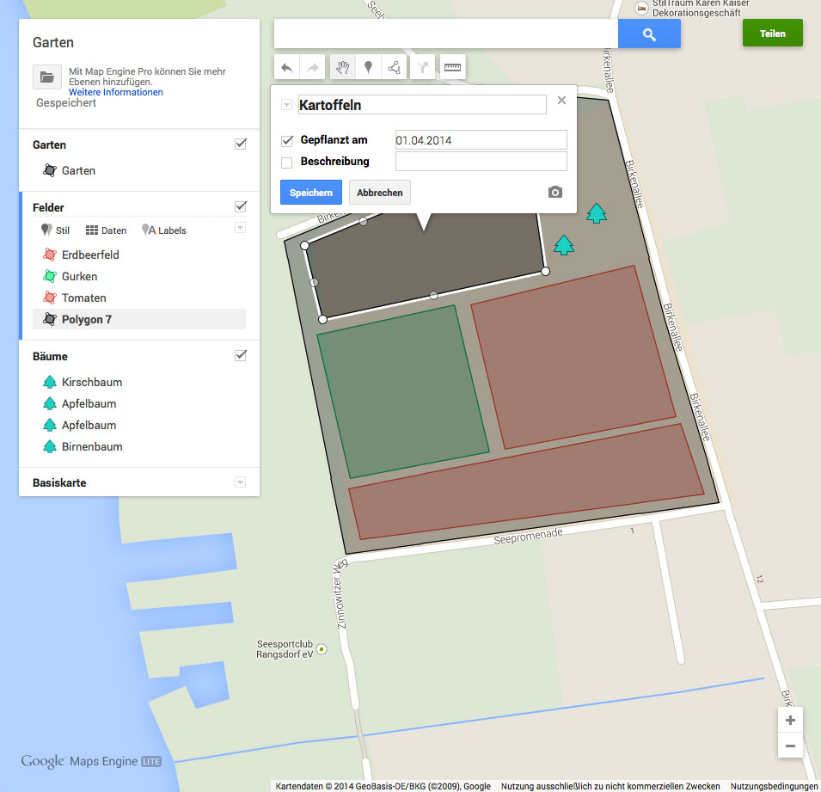The width and height of the screenshot is (821, 792).
Task: Select the measure ruler tool
Action: click(452, 67)
